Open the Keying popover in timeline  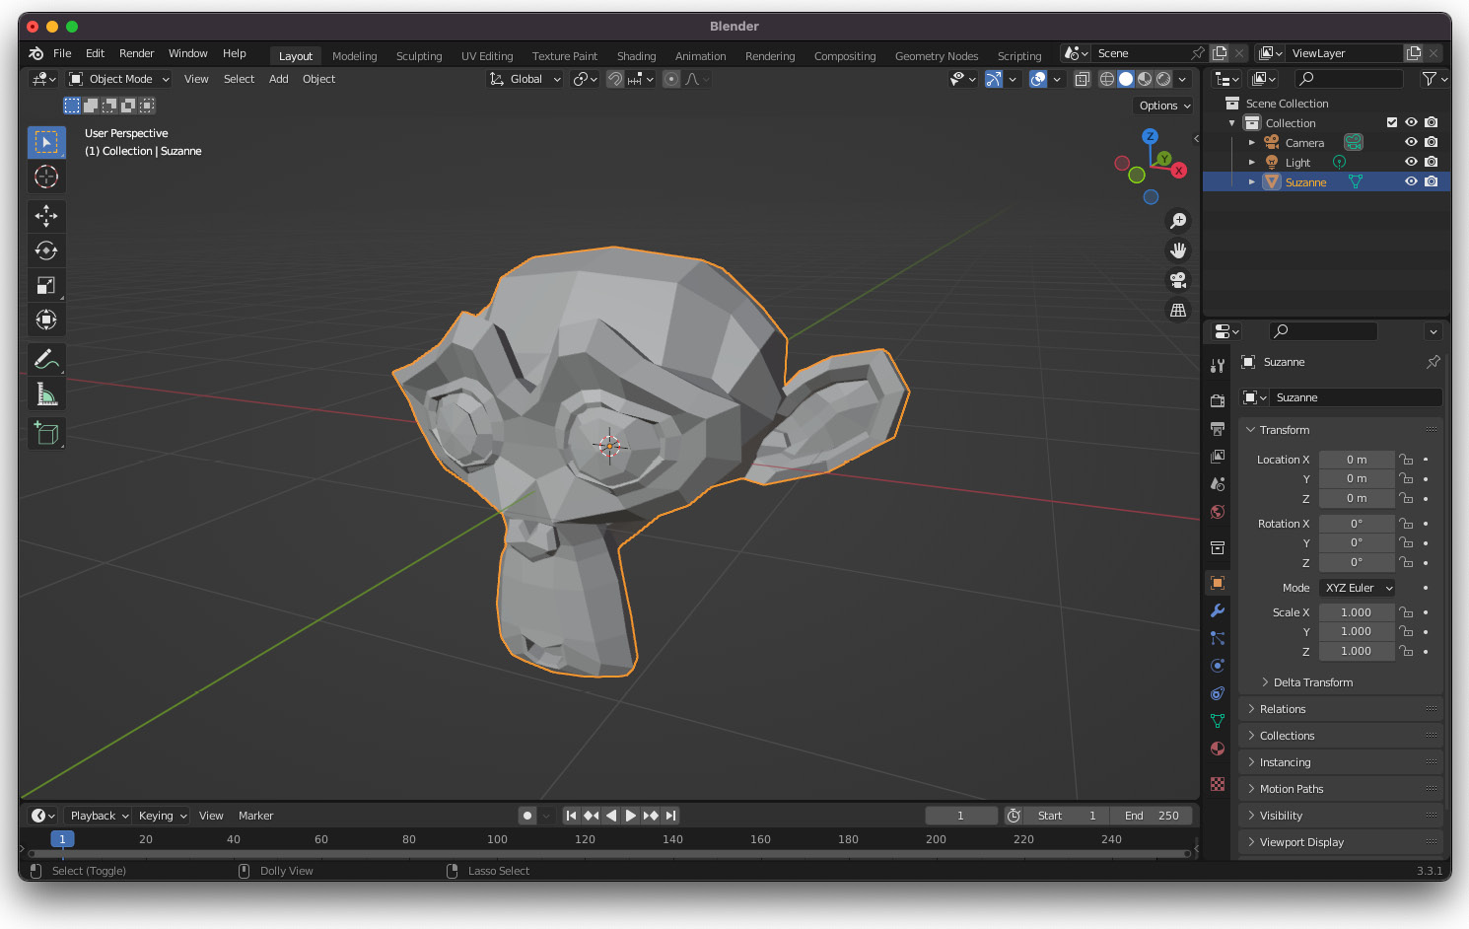tap(162, 816)
